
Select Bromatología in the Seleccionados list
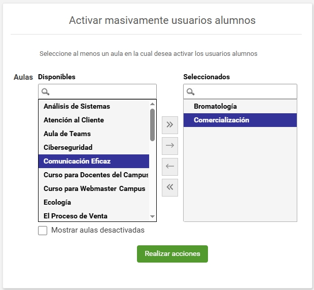coord(240,106)
